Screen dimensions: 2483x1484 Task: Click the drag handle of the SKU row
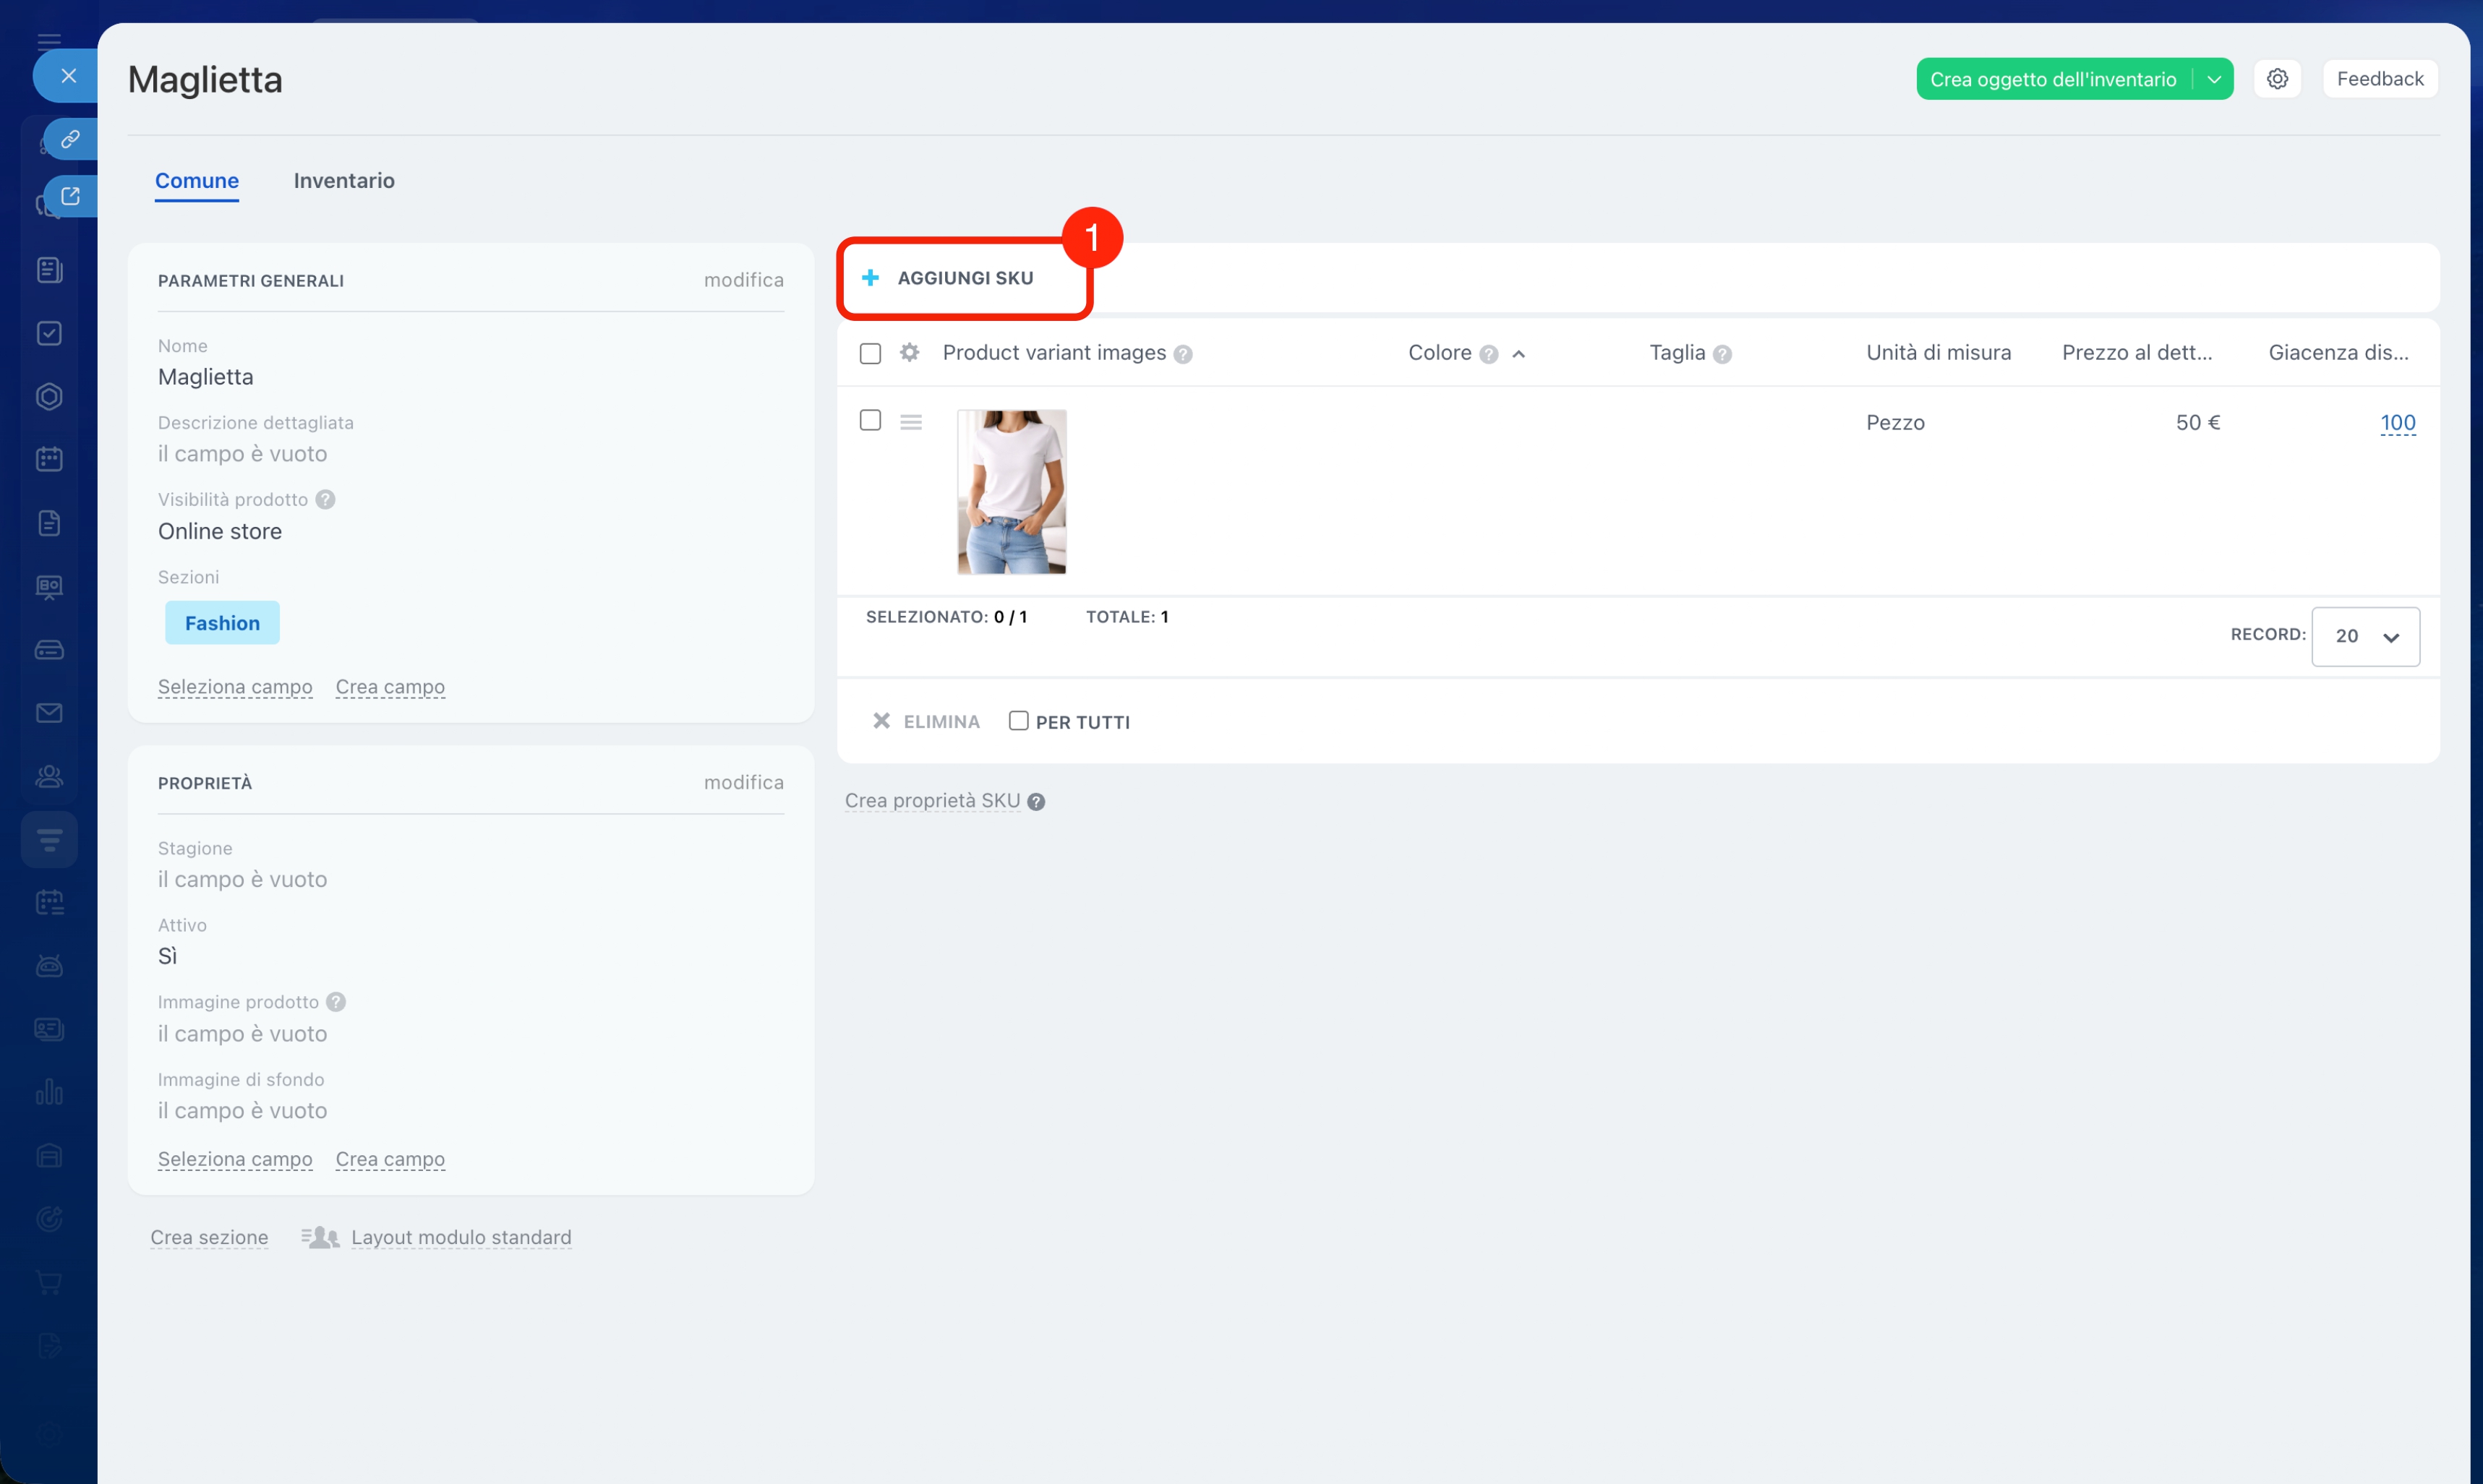pyautogui.click(x=910, y=422)
